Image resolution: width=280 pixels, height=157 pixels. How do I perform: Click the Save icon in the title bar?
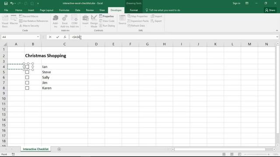6,3
